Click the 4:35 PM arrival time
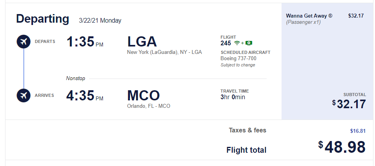 click(85, 96)
